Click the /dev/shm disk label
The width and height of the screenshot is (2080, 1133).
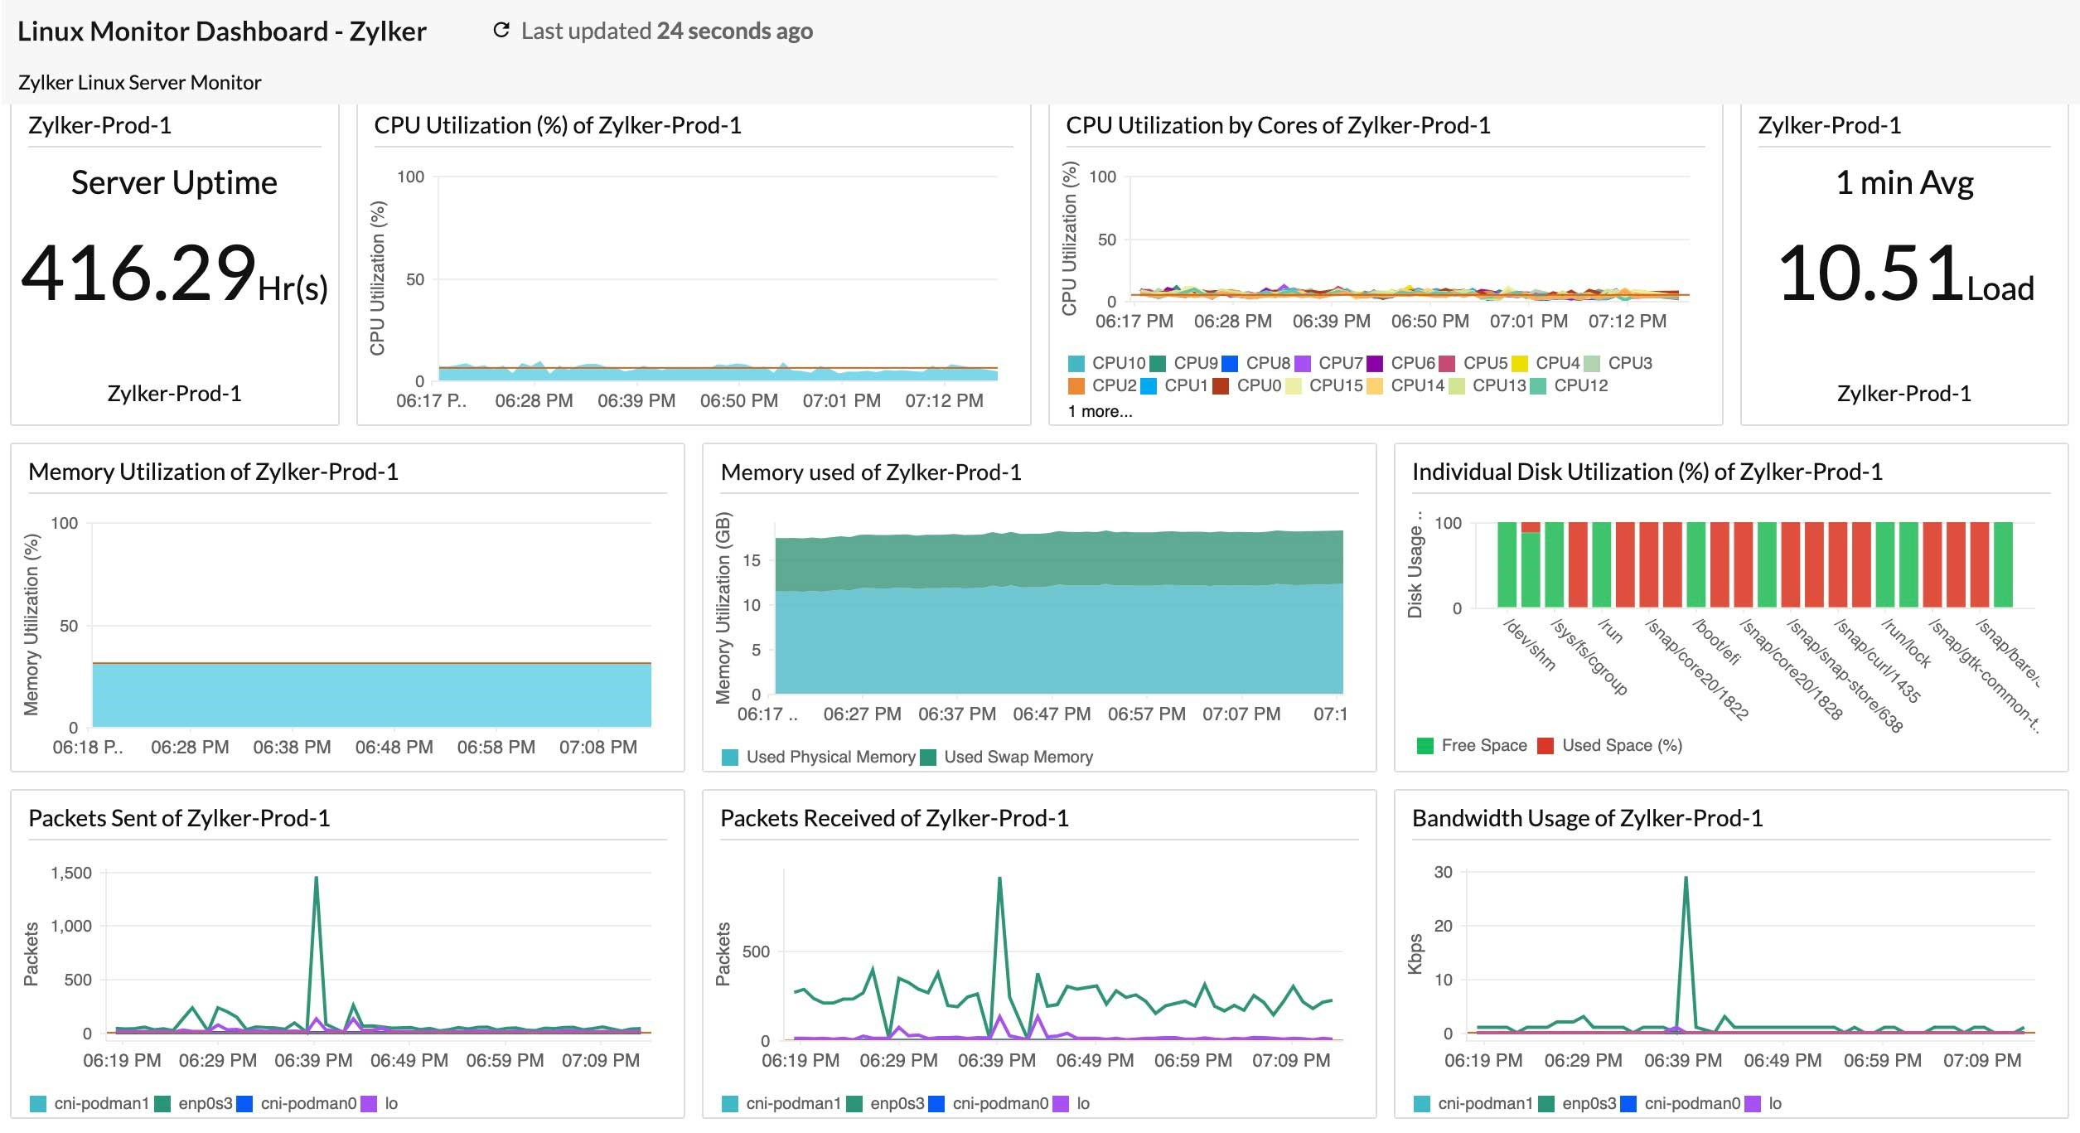[1529, 644]
